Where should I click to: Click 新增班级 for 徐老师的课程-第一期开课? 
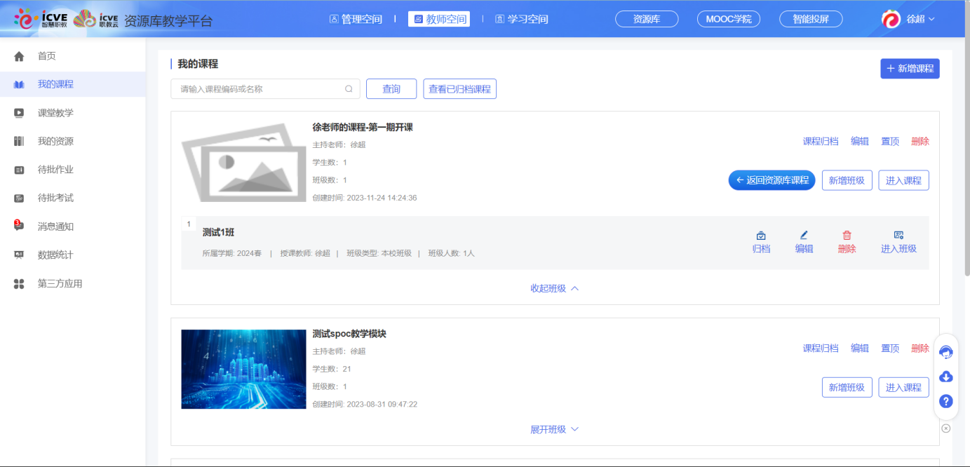[847, 180]
